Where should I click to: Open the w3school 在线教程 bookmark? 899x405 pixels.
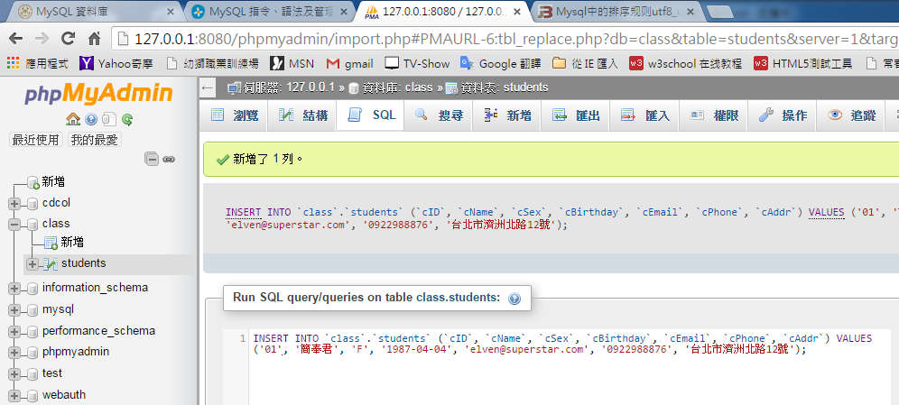pyautogui.click(x=686, y=63)
